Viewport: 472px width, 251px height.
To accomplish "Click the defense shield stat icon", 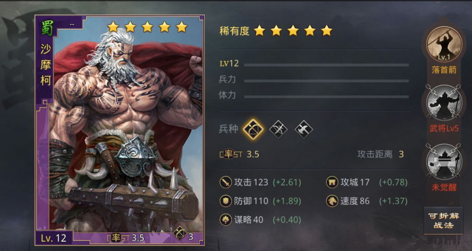I will [x=226, y=201].
